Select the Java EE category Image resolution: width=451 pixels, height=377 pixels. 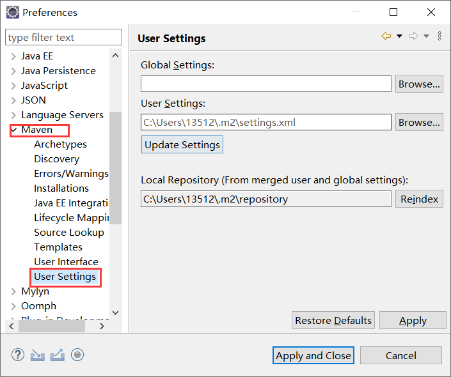37,56
